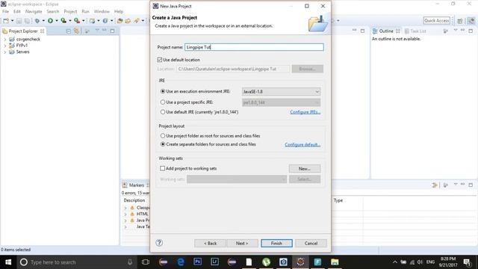The width and height of the screenshot is (478, 269).
Task: Click the taskbar clock showing 8:28 PM
Action: coord(448,262)
